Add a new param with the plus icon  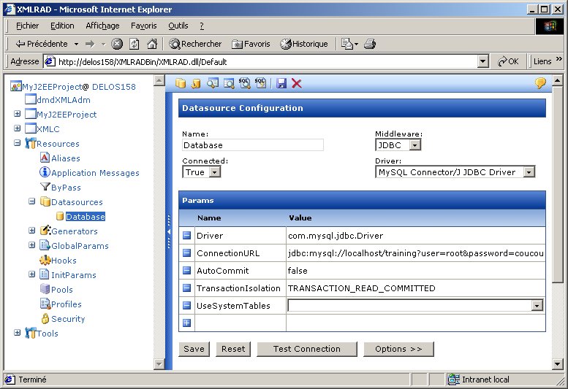point(186,323)
